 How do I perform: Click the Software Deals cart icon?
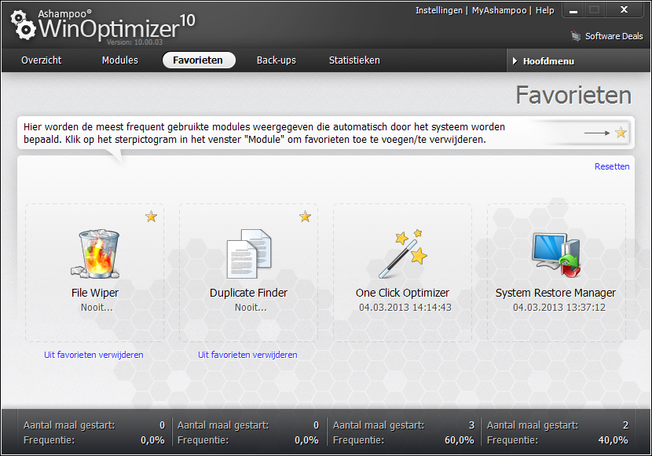coord(576,36)
